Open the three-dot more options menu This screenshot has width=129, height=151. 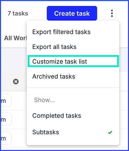coord(112,13)
